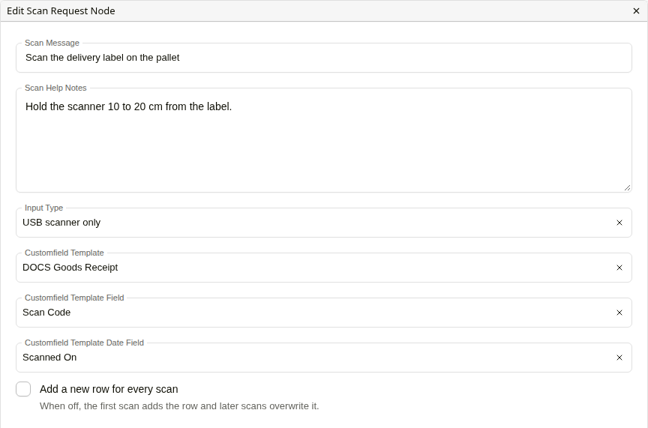Screen dimensions: 648x428
Task: Clear the USB scanner only selection
Action: click(619, 223)
